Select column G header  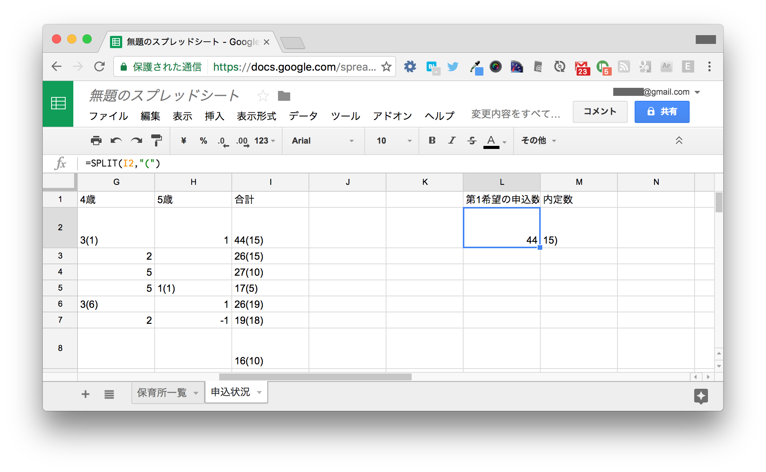pos(116,182)
